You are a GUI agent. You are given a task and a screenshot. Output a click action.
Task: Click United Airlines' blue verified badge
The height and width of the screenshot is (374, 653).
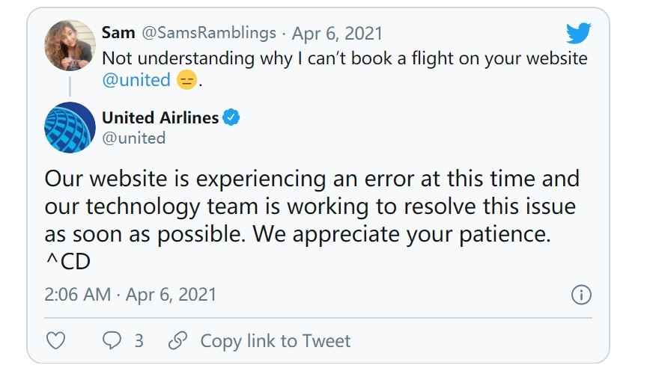[232, 117]
